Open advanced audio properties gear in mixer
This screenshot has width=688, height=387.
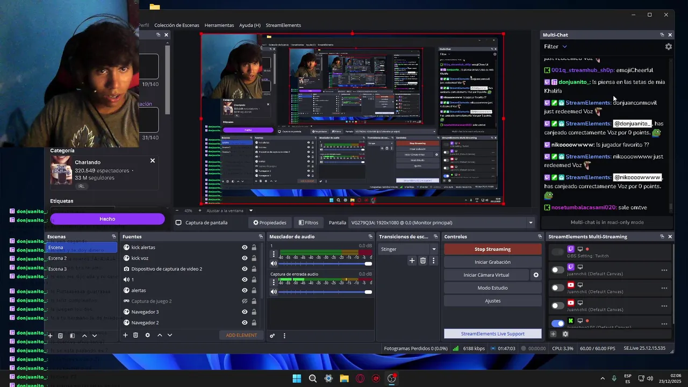tap(273, 335)
